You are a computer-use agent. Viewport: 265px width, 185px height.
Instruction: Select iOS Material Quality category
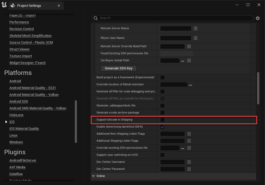click(24, 129)
